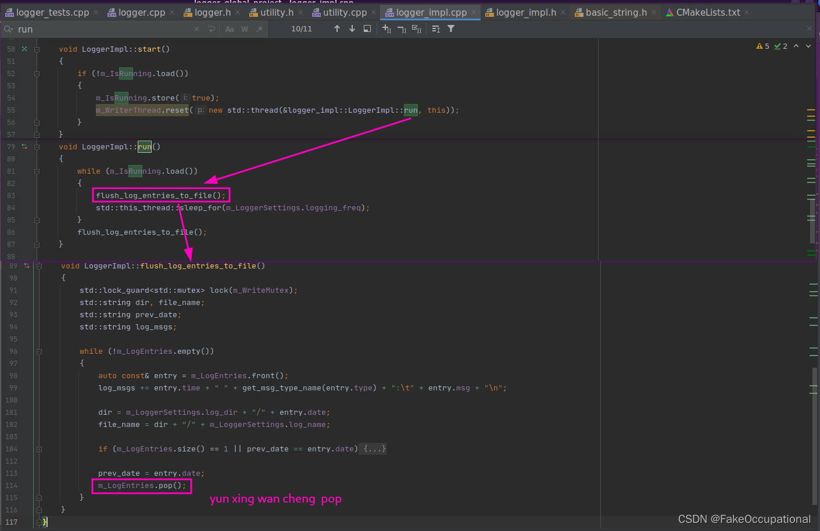Close the basic_string.h tab
This screenshot has width=820, height=531.
pos(654,12)
